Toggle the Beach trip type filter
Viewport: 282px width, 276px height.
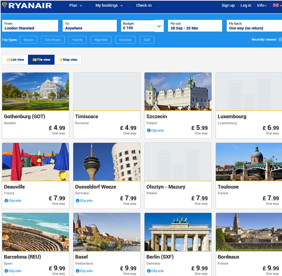29,40
